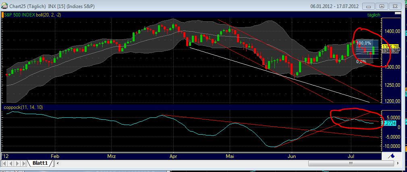This screenshot has height=172, width=407.
Task: Click the Mai label on time axis
Action: click(230, 156)
